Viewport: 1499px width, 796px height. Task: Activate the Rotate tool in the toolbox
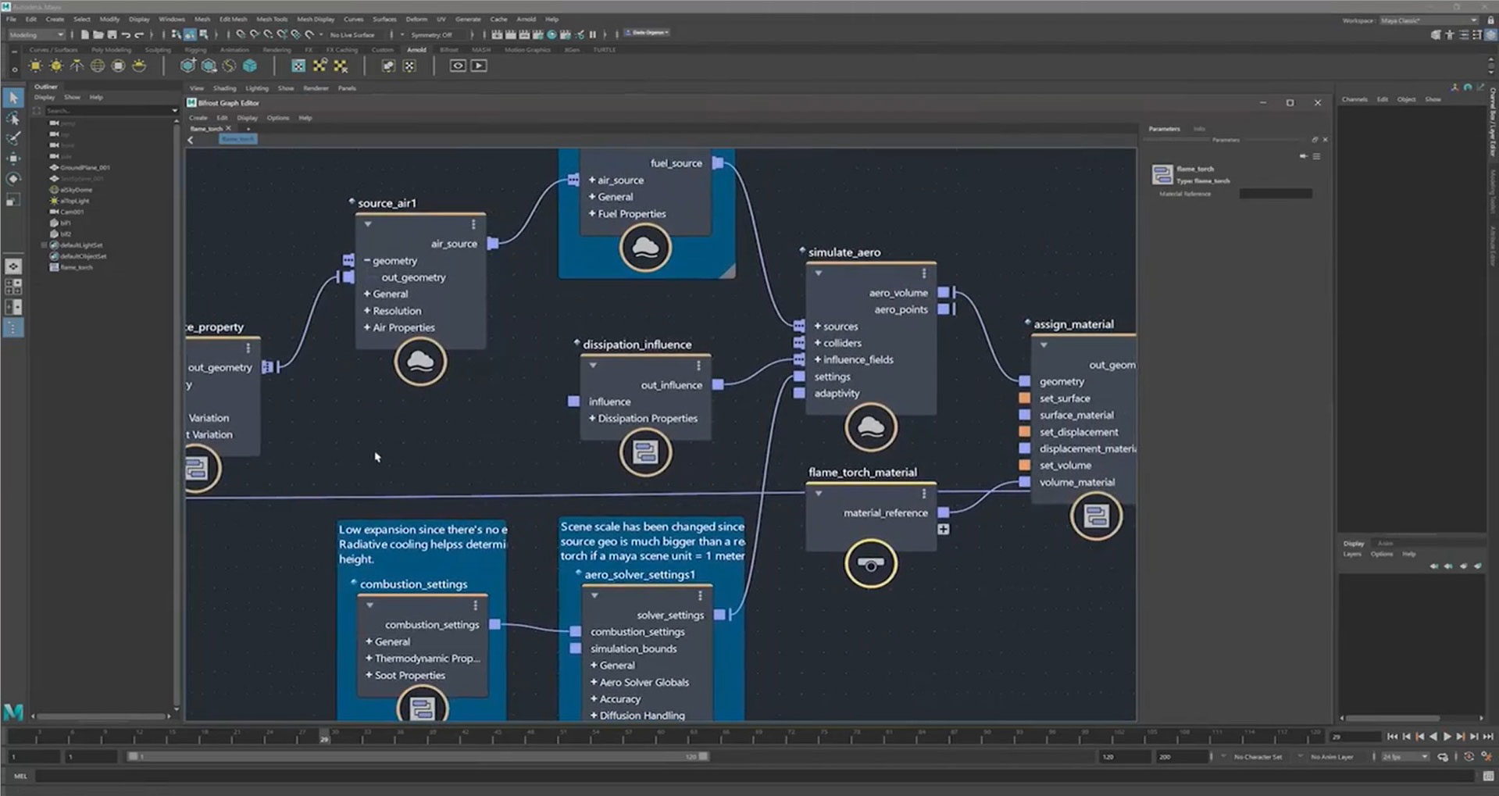tap(13, 179)
